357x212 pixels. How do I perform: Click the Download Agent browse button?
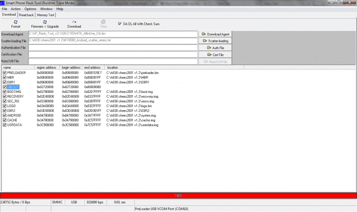click(215, 34)
